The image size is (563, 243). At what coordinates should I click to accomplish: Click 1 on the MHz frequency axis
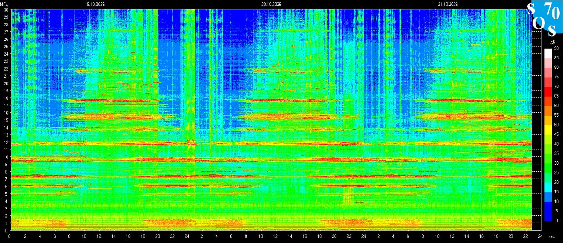tap(7, 223)
